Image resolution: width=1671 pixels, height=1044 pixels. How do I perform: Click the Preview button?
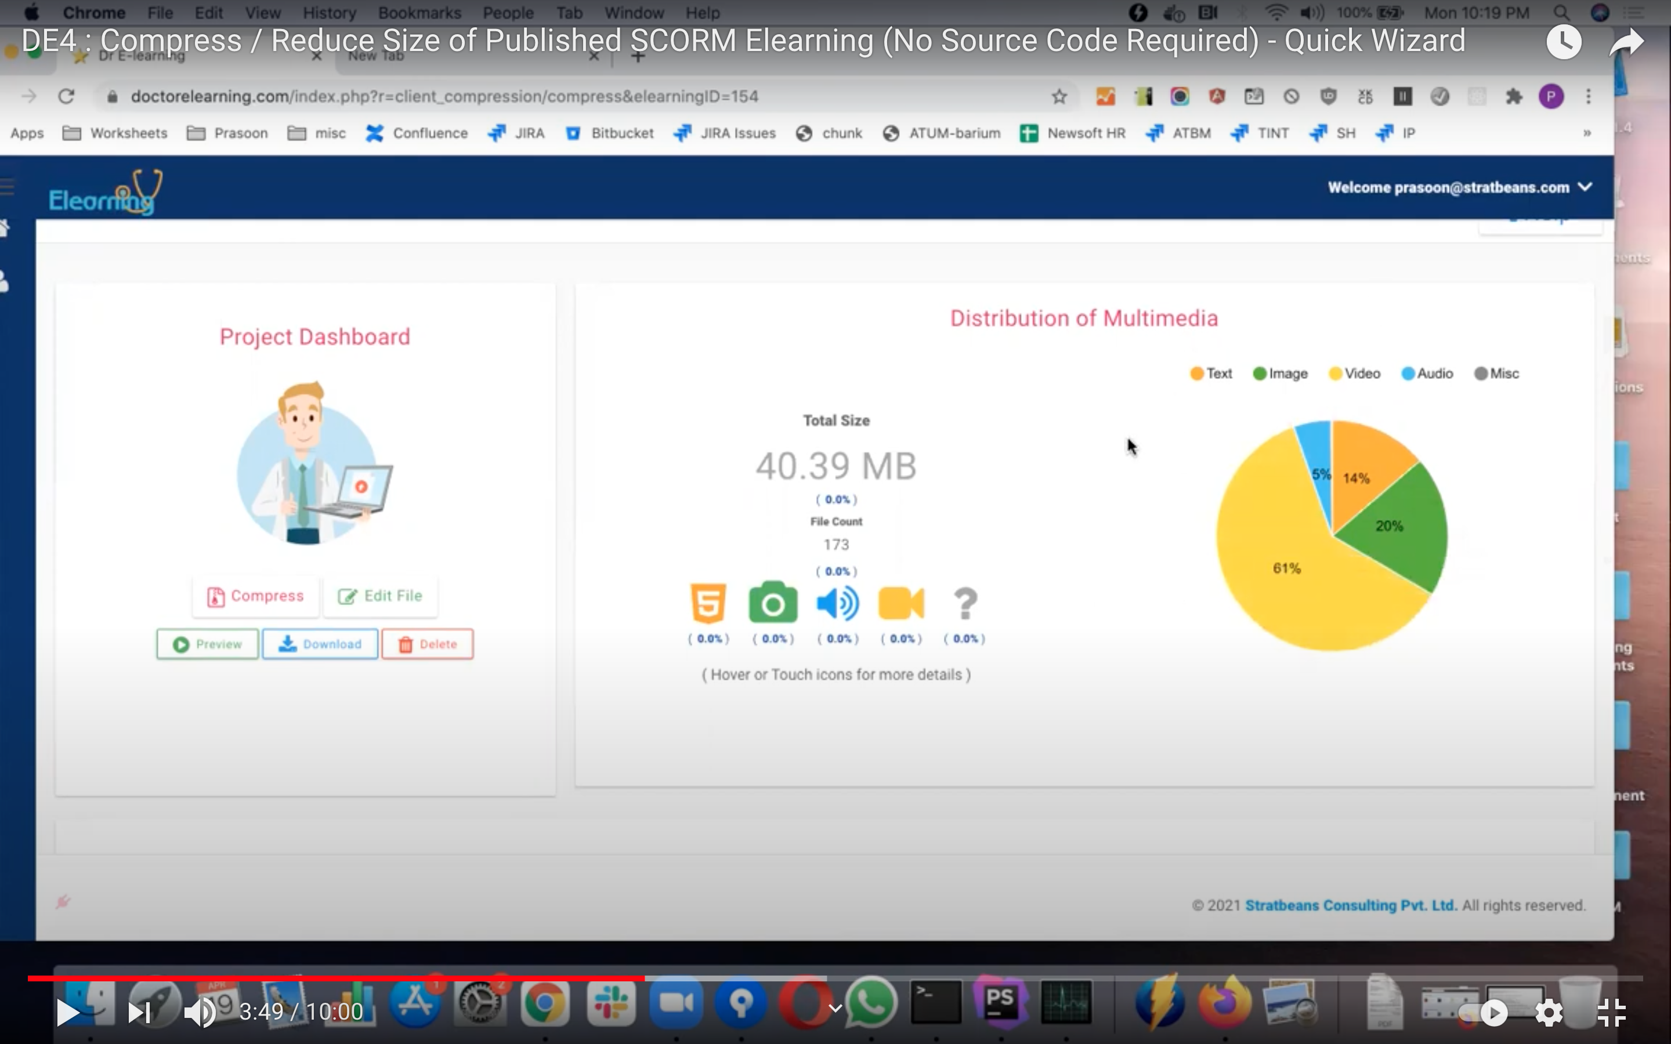207,644
